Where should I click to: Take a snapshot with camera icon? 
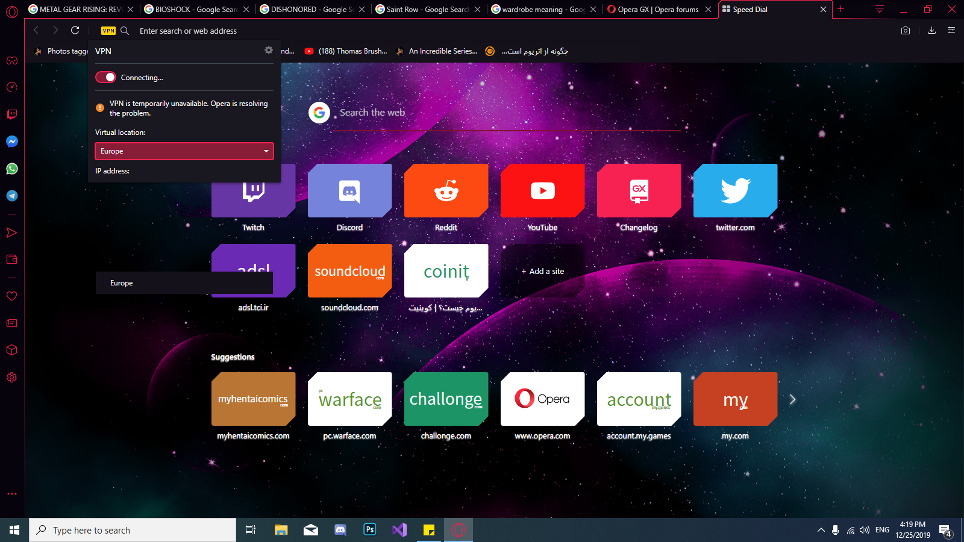906,30
